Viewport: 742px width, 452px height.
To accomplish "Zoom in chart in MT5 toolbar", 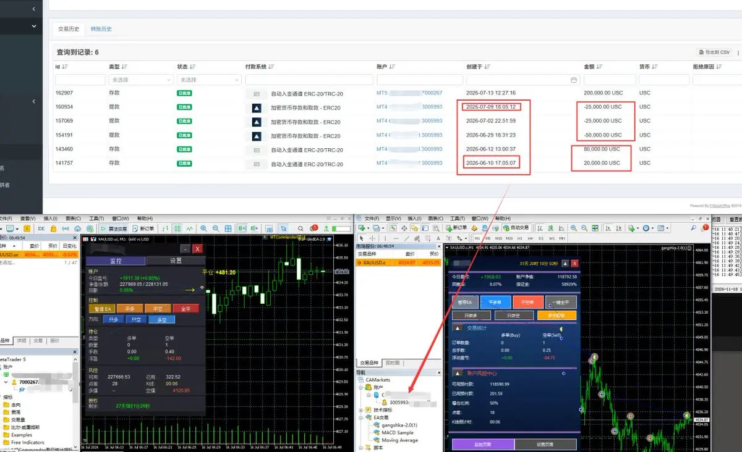I will click(x=203, y=228).
